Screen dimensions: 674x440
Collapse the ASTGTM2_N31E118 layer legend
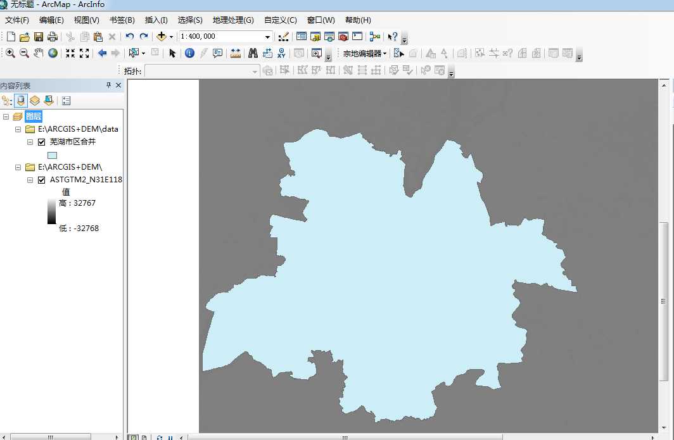pyautogui.click(x=30, y=180)
